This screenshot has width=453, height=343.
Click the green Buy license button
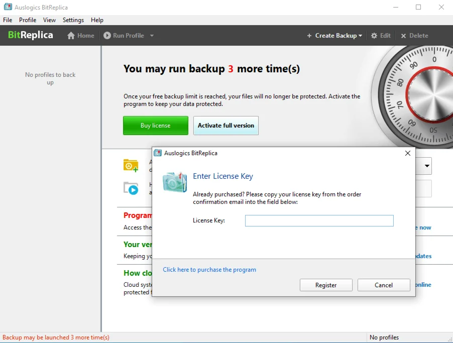(155, 126)
